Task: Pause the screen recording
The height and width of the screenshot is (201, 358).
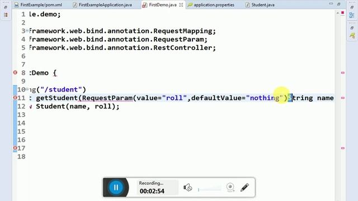Action: point(116,188)
